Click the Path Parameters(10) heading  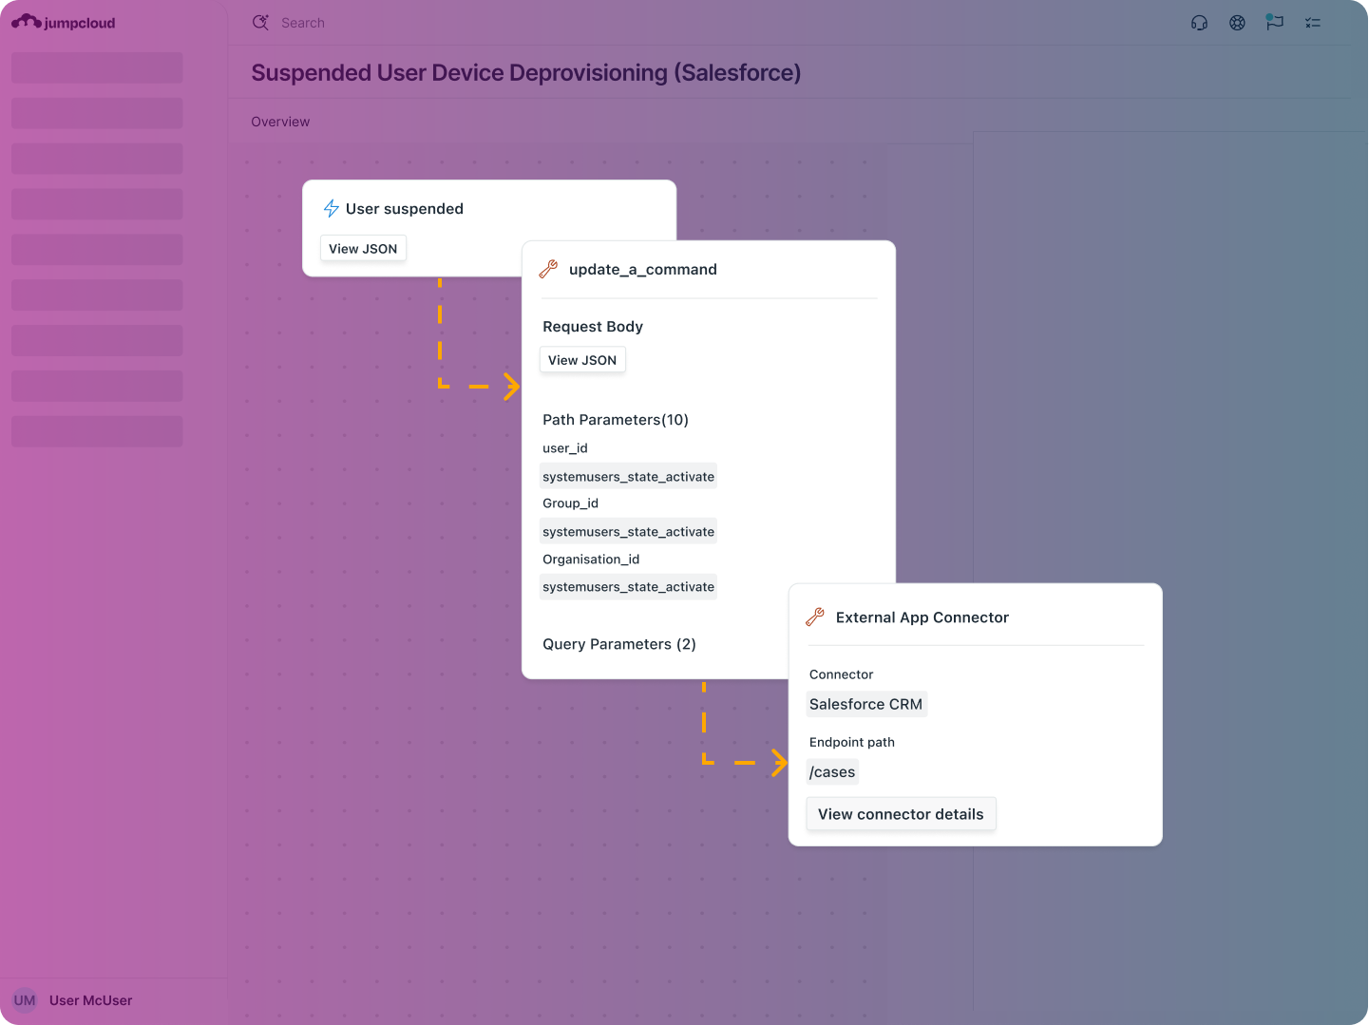pyautogui.click(x=616, y=419)
